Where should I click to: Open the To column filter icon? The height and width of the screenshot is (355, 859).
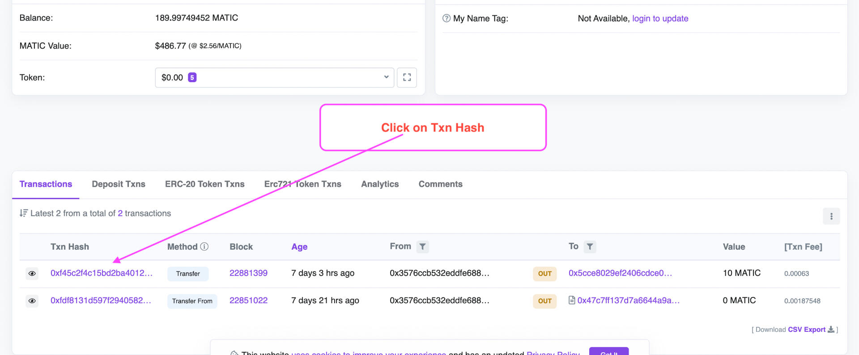pyautogui.click(x=590, y=246)
